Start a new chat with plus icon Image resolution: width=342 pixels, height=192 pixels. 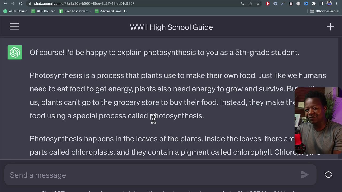[330, 27]
